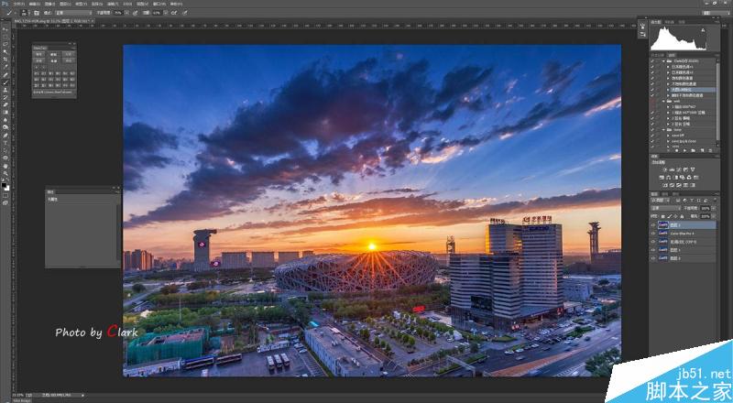Select the Lasso tool

coord(5,44)
